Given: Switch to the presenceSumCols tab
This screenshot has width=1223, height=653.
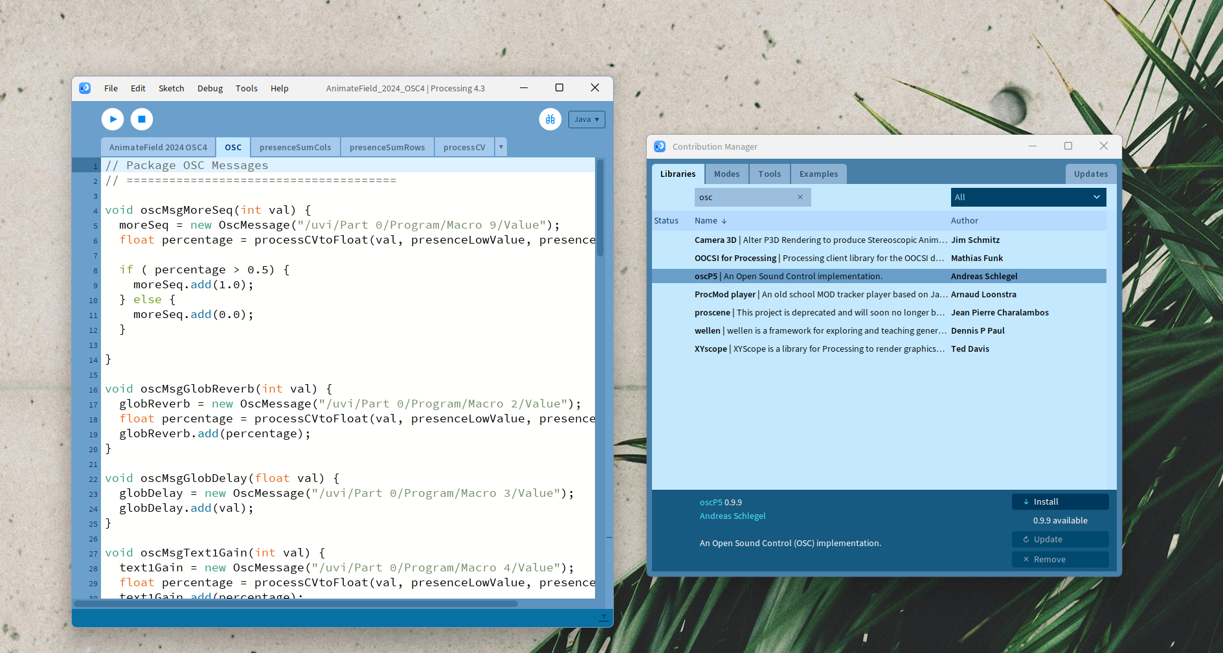Looking at the screenshot, I should coord(295,148).
